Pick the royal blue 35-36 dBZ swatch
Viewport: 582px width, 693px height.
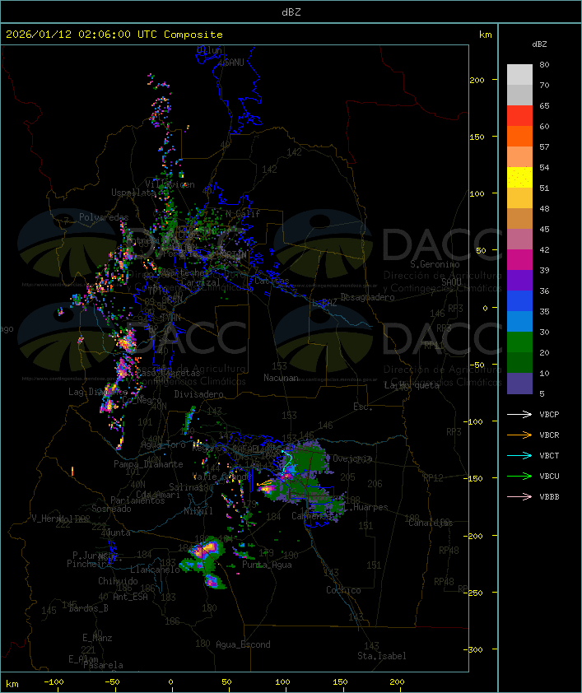pos(519,301)
